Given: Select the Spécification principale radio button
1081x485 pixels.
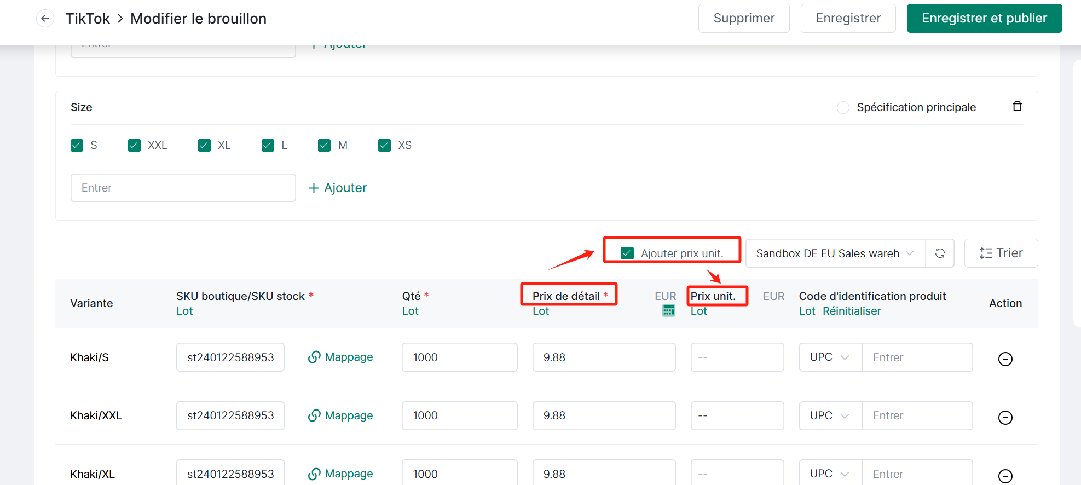Looking at the screenshot, I should [x=843, y=108].
